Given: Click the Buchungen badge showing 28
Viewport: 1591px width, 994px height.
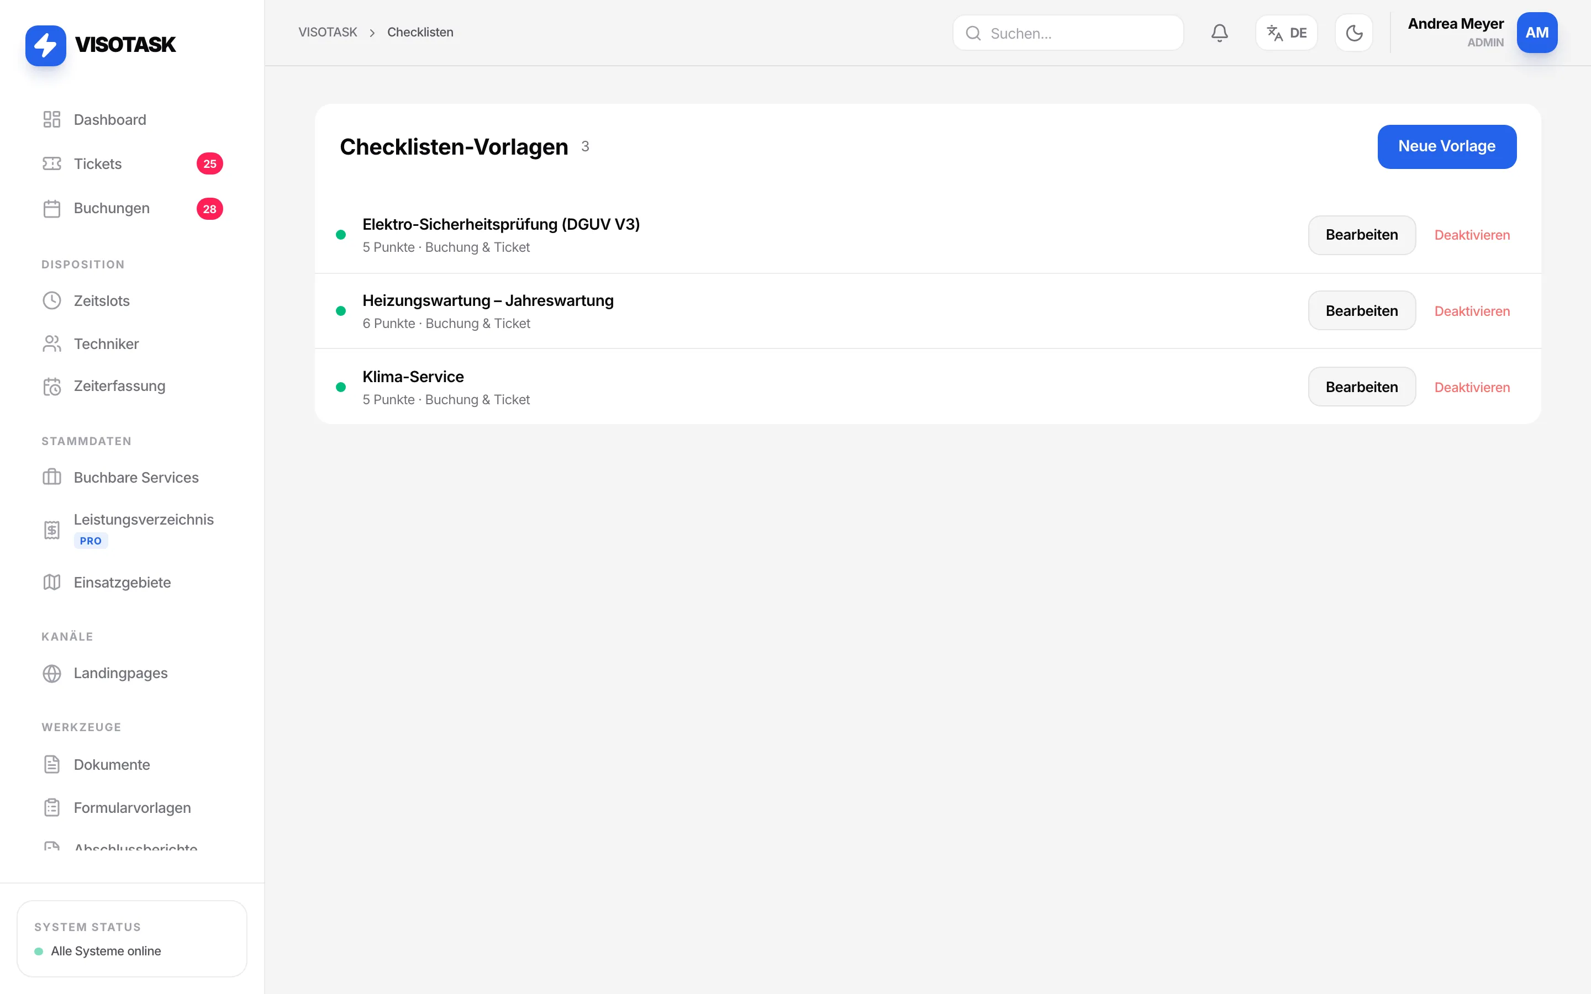Looking at the screenshot, I should (x=210, y=209).
